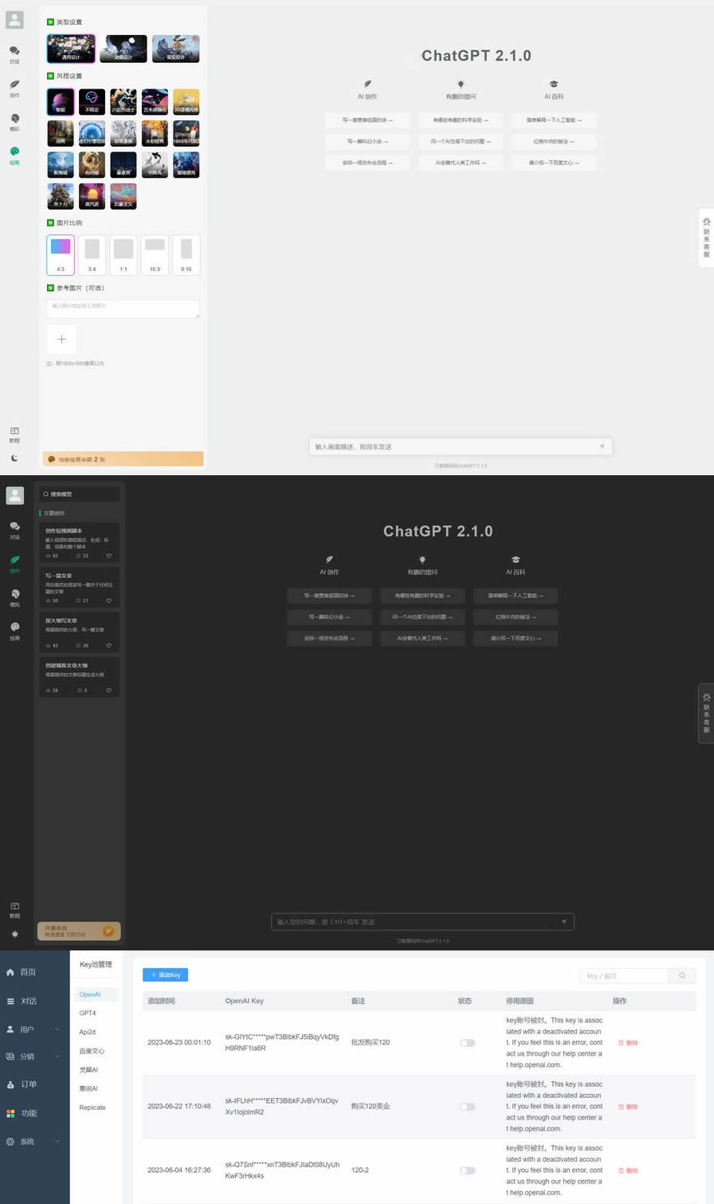Click 红烧牛肉的做法 suggestion in light-theme view
Screen dimensions: 714x1204
point(554,141)
